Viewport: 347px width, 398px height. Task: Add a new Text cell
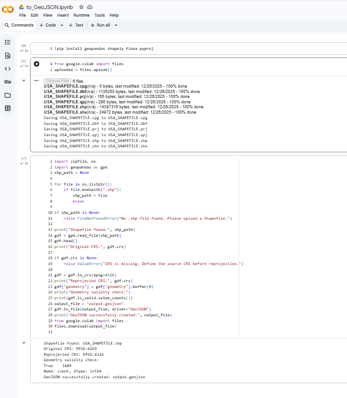tap(76, 25)
